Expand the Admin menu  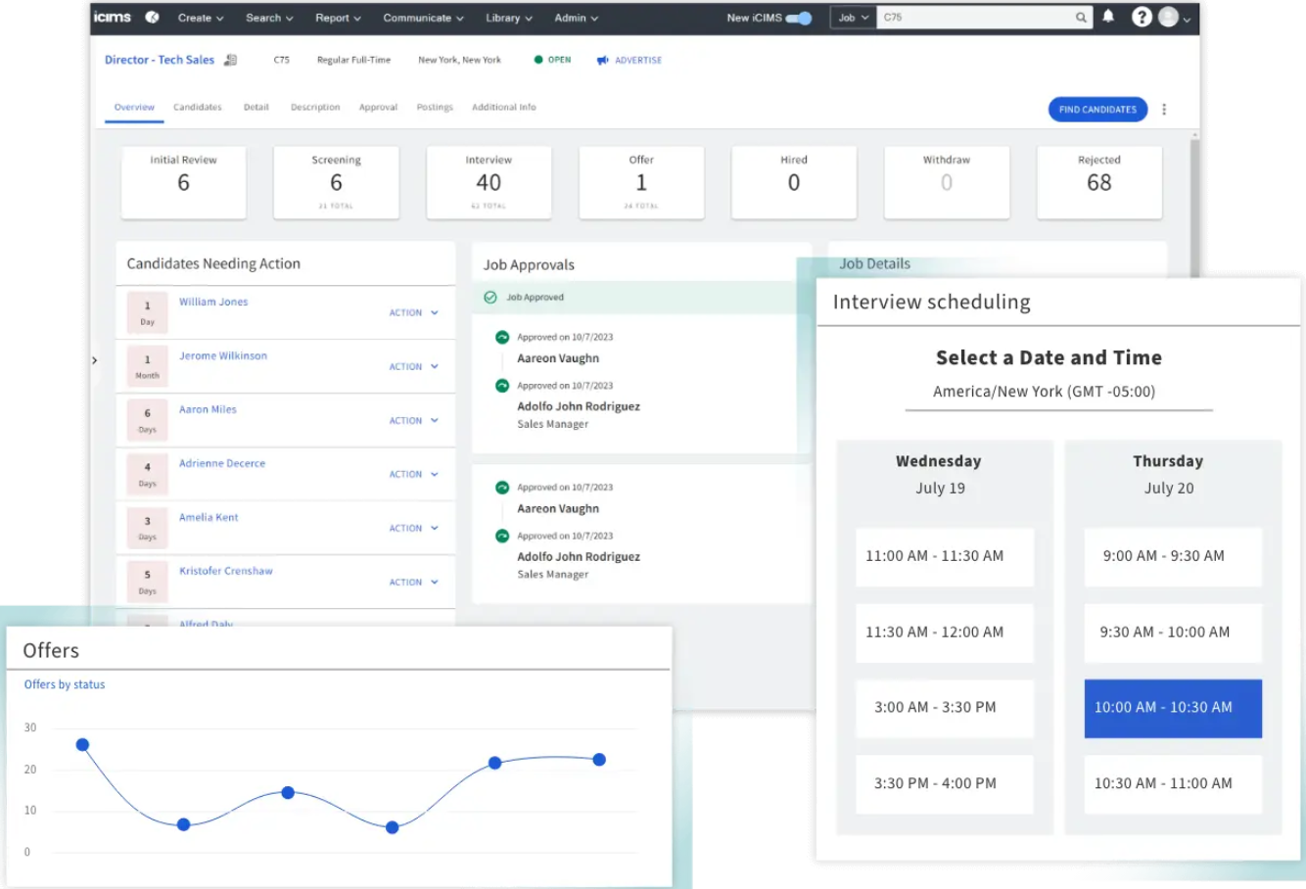point(577,18)
